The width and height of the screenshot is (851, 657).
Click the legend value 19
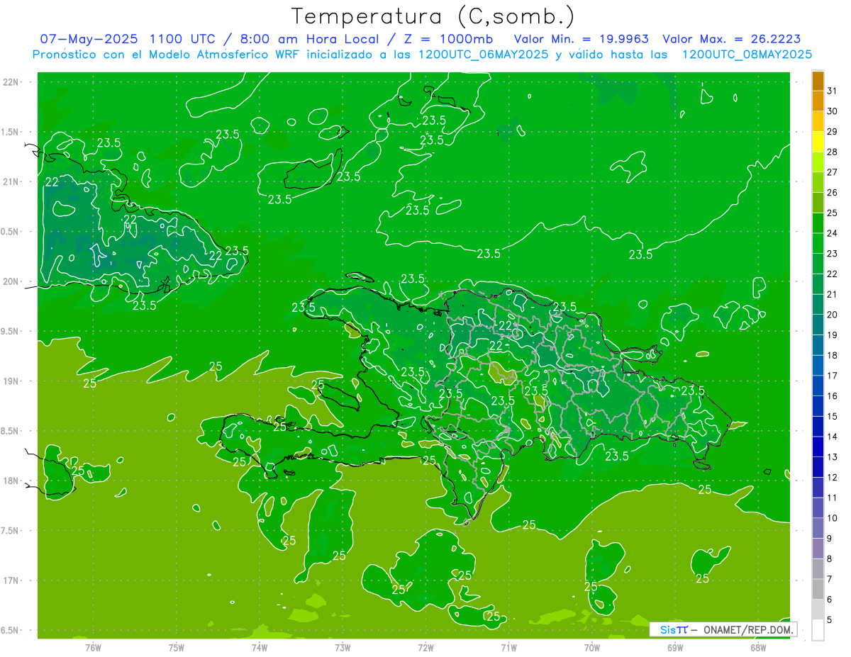[x=832, y=335]
